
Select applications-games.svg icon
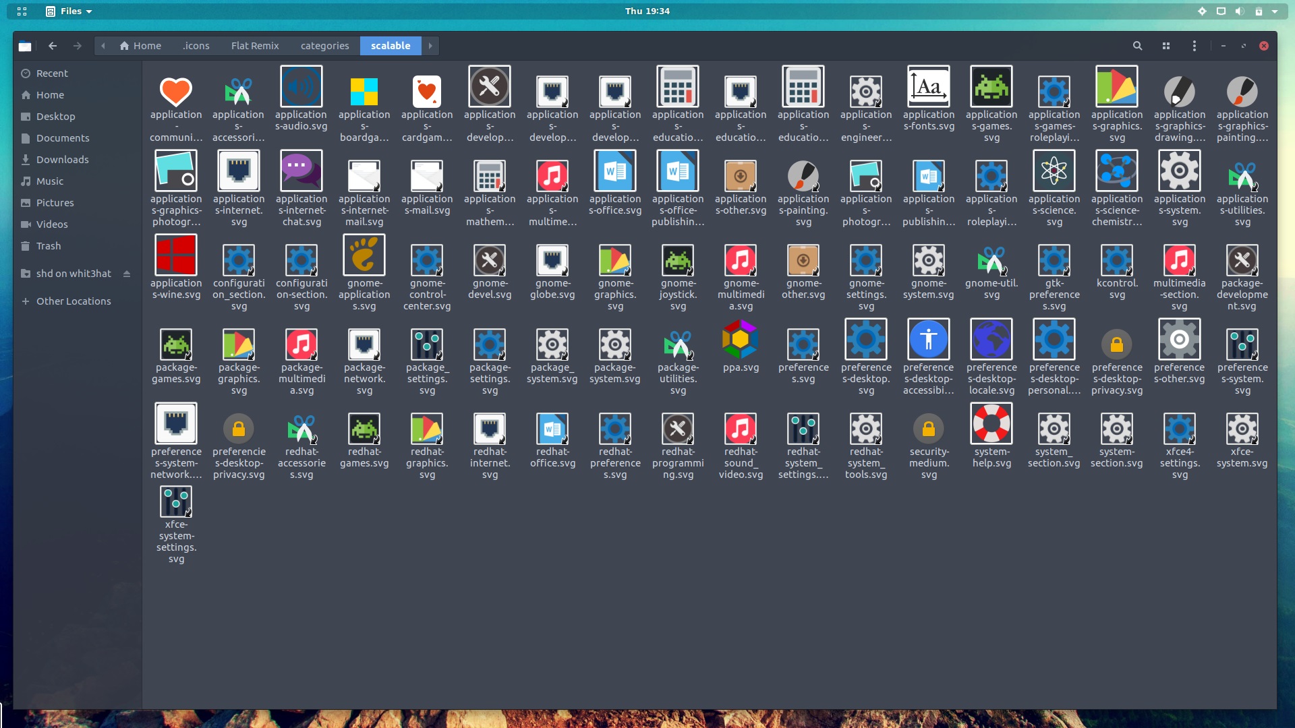[991, 87]
